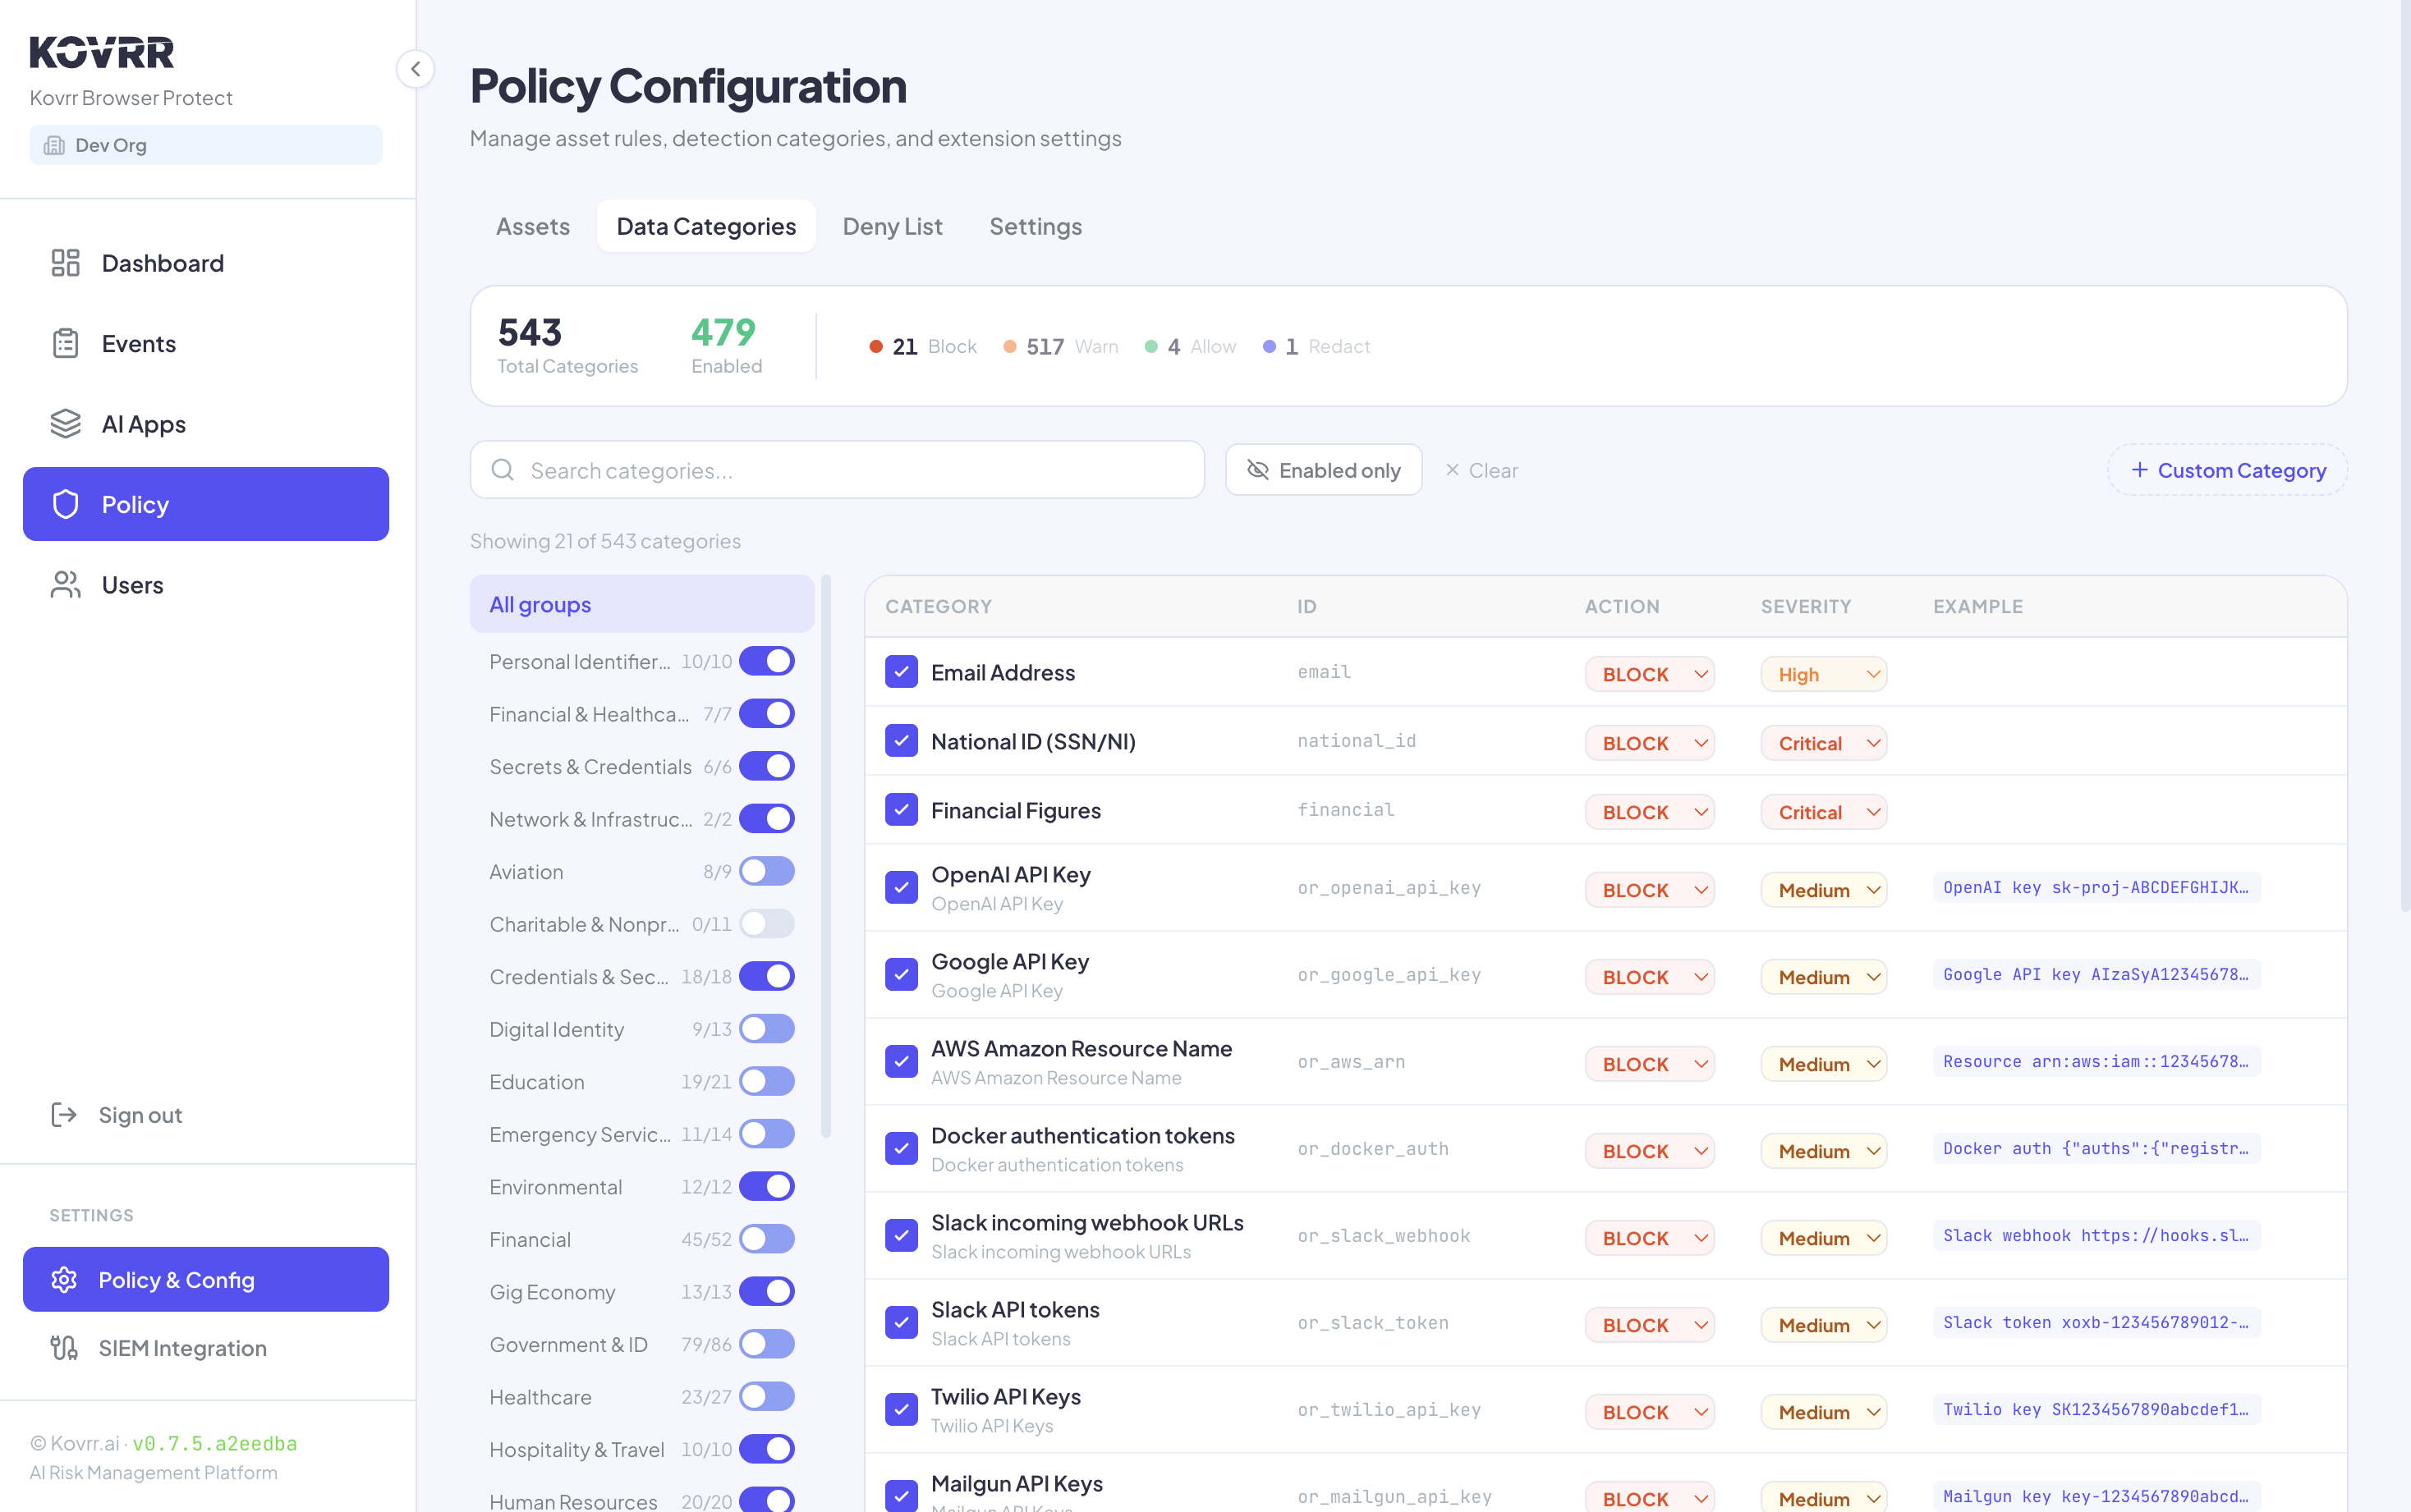Viewport: 2411px width, 1512px height.
Task: Uncheck the Google API Key checkbox
Action: click(x=902, y=974)
